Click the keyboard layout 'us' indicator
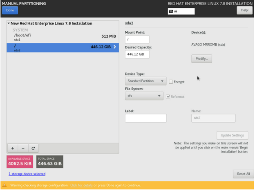Viewport: 255px width, 190px height. (x=181, y=11)
